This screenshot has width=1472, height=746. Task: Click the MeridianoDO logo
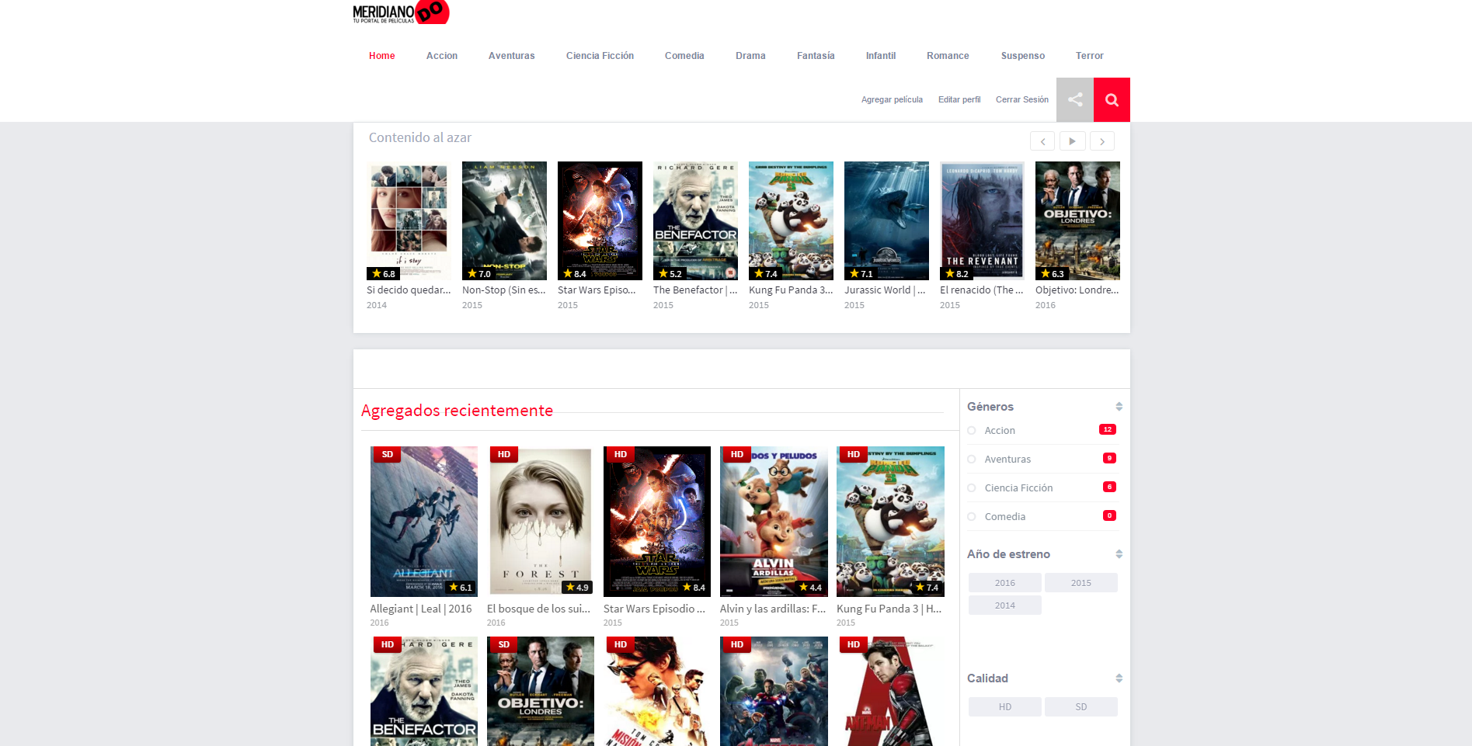tap(401, 12)
